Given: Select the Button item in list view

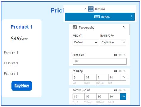Looking at the screenshot, I should click(x=100, y=17).
